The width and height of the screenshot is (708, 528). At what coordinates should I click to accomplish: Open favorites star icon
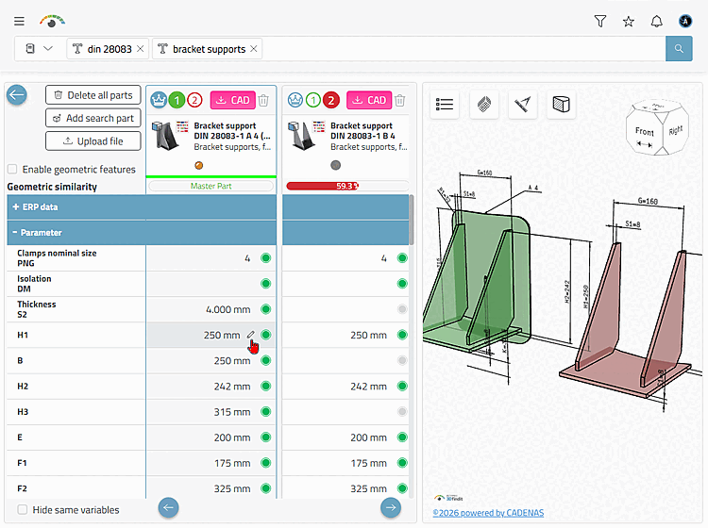tap(628, 21)
